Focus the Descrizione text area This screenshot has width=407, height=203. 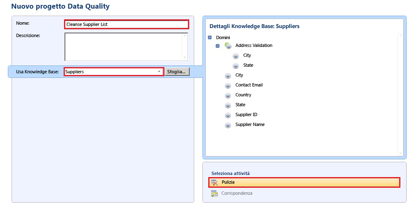[x=123, y=47]
